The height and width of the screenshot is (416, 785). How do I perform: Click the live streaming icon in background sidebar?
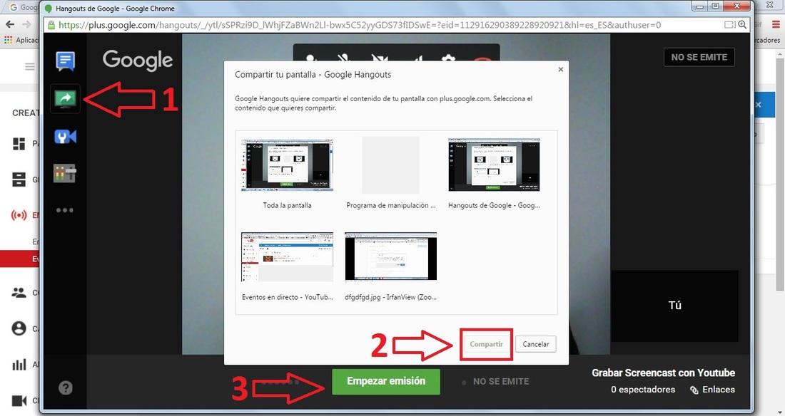tap(19, 216)
